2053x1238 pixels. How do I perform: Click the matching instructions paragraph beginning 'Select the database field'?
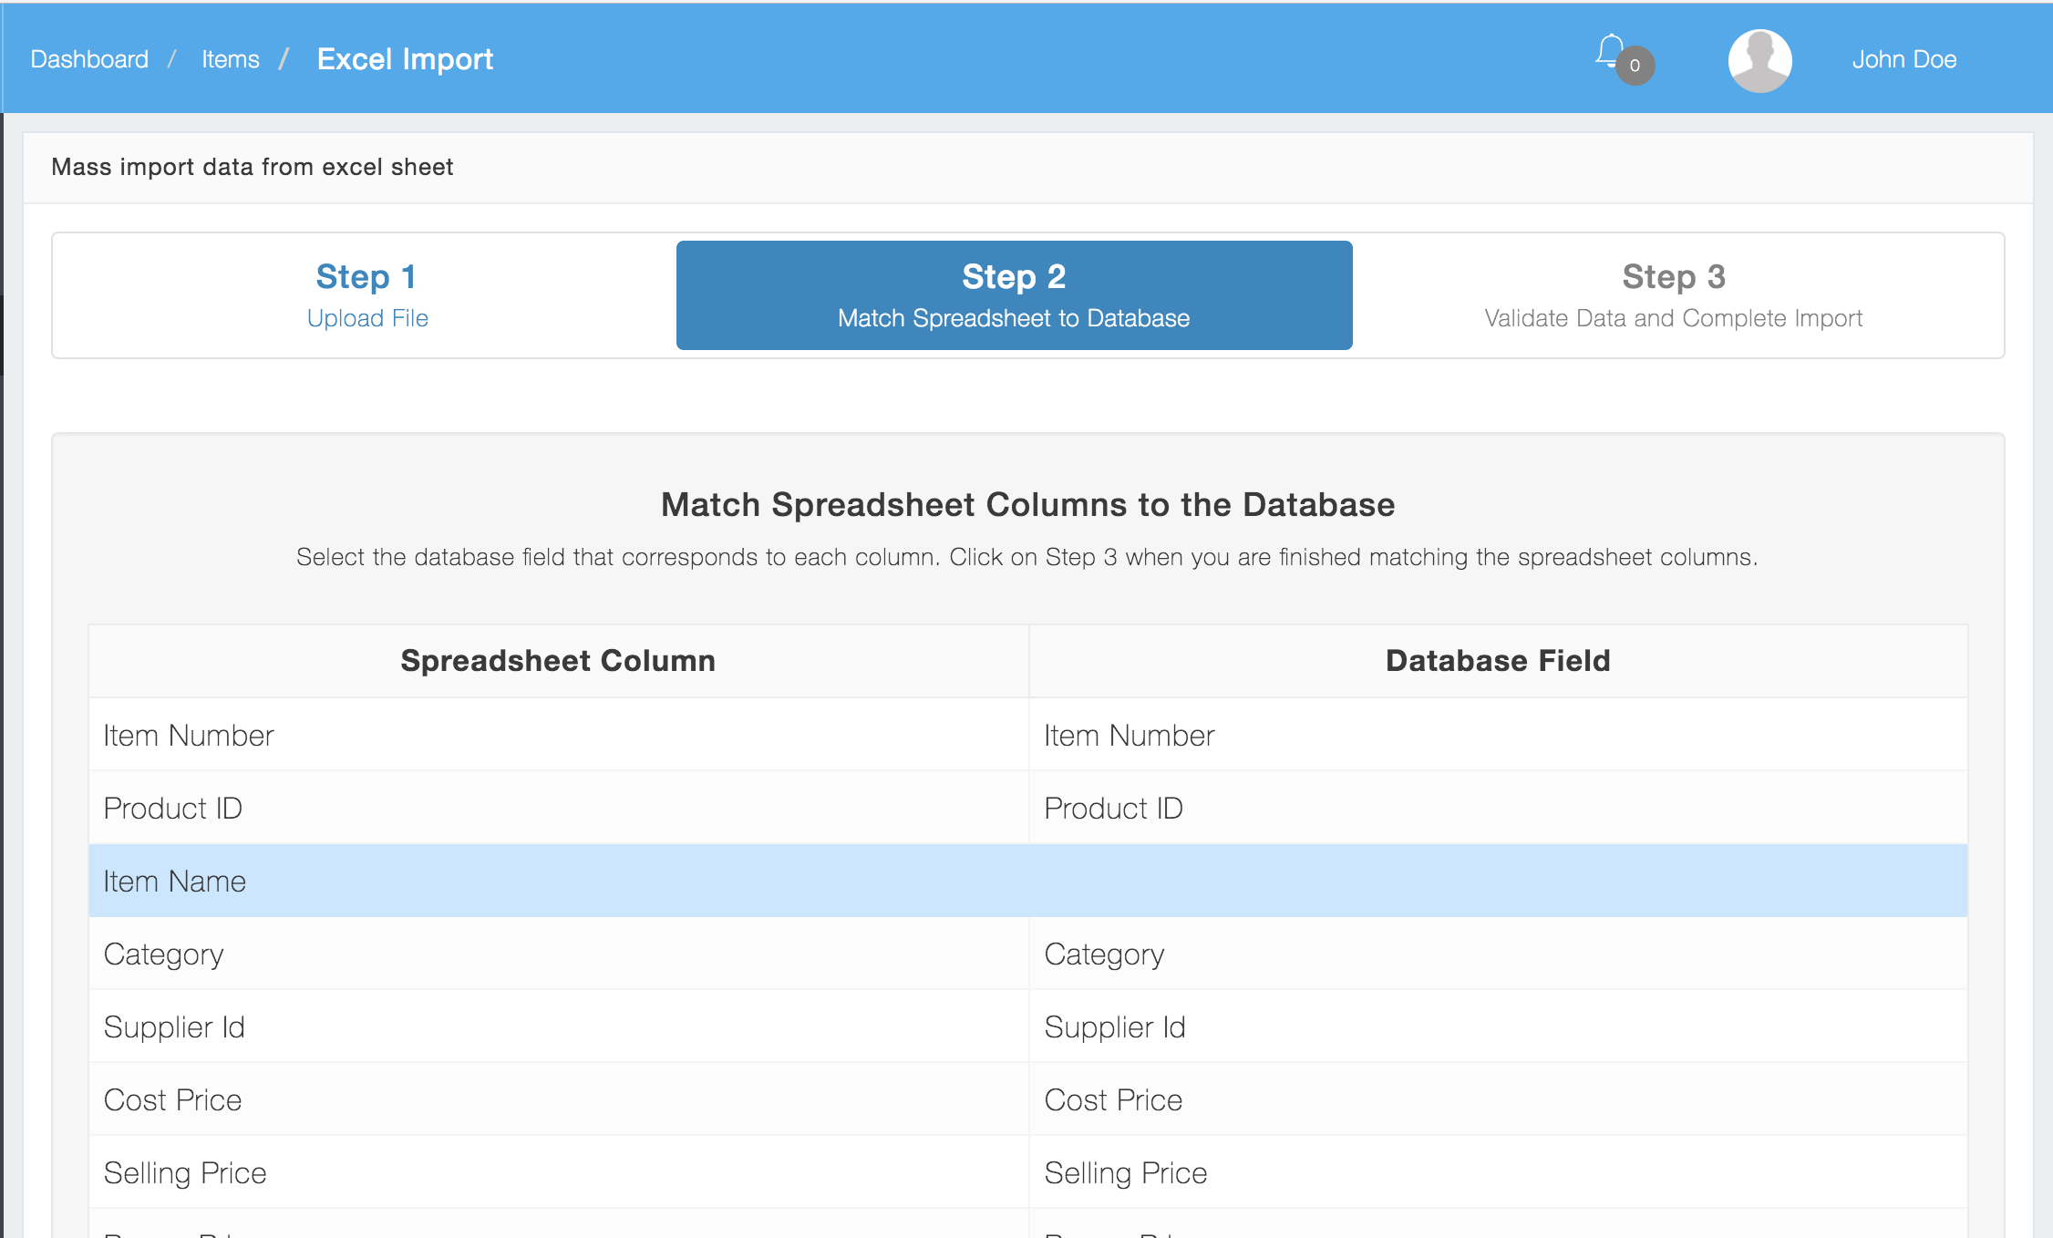[1027, 557]
